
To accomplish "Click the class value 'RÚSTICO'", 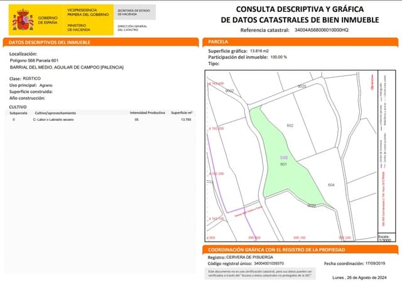I will tap(32, 79).
